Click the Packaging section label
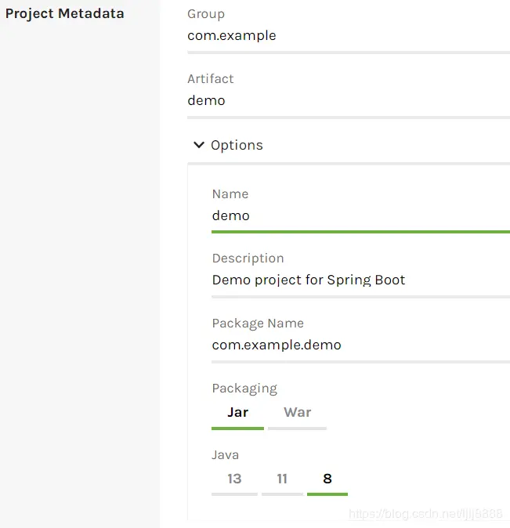The width and height of the screenshot is (510, 528). [244, 388]
